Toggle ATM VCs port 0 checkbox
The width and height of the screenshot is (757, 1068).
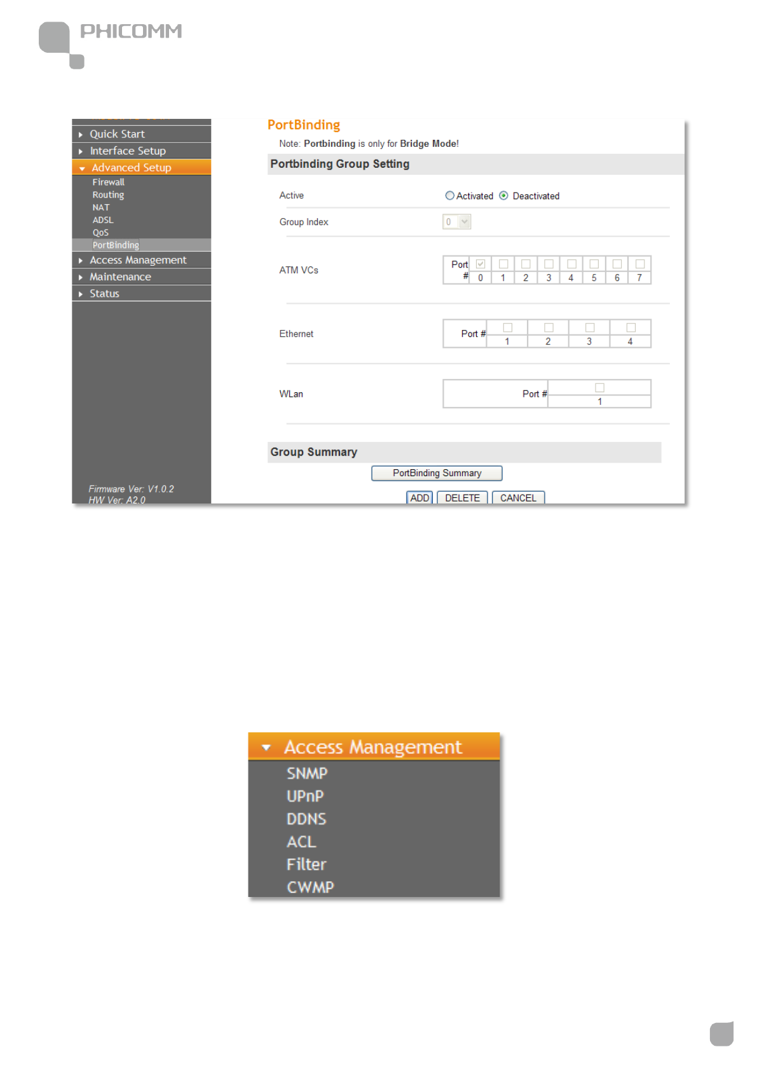pyautogui.click(x=481, y=264)
